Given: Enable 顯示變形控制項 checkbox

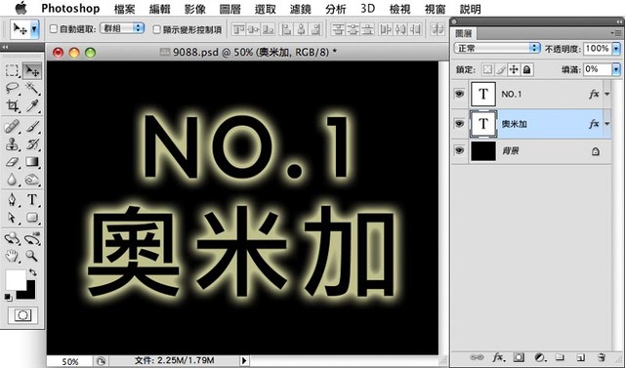Looking at the screenshot, I should tap(156, 29).
